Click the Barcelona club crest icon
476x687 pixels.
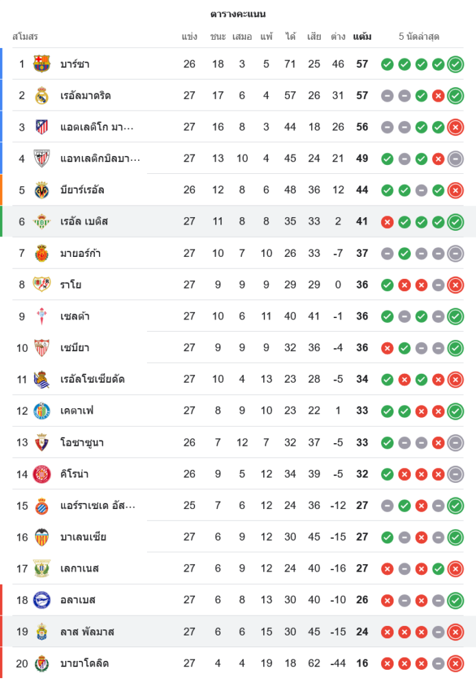(x=42, y=64)
